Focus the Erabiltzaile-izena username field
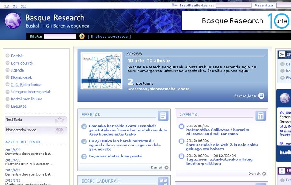Image resolution: width=291 pixels, height=185 pixels. [x=233, y=6]
